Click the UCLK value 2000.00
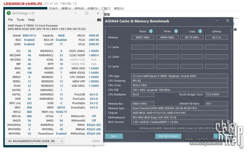This screenshot has width=247, height=152. click(94, 44)
